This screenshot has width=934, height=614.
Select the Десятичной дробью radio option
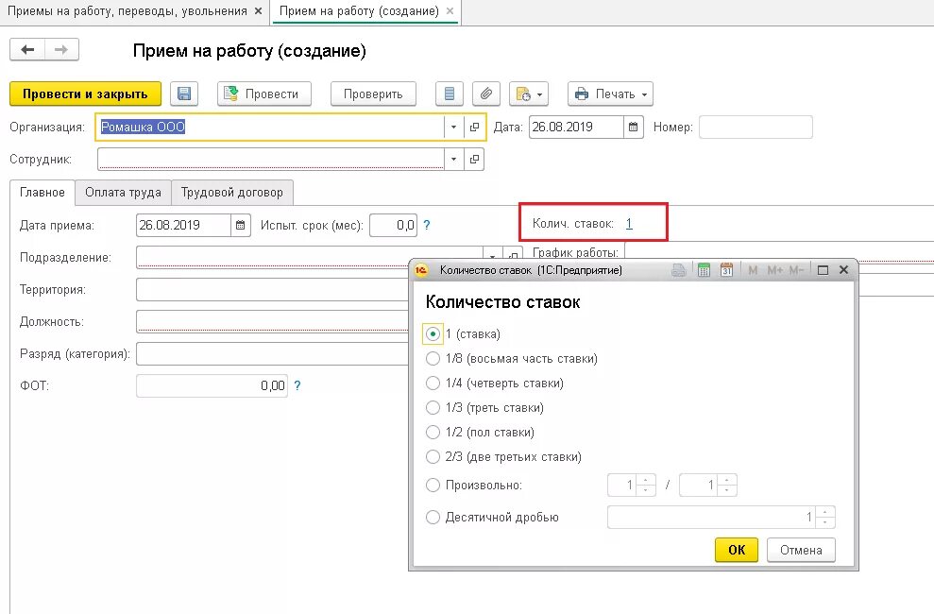coord(433,518)
